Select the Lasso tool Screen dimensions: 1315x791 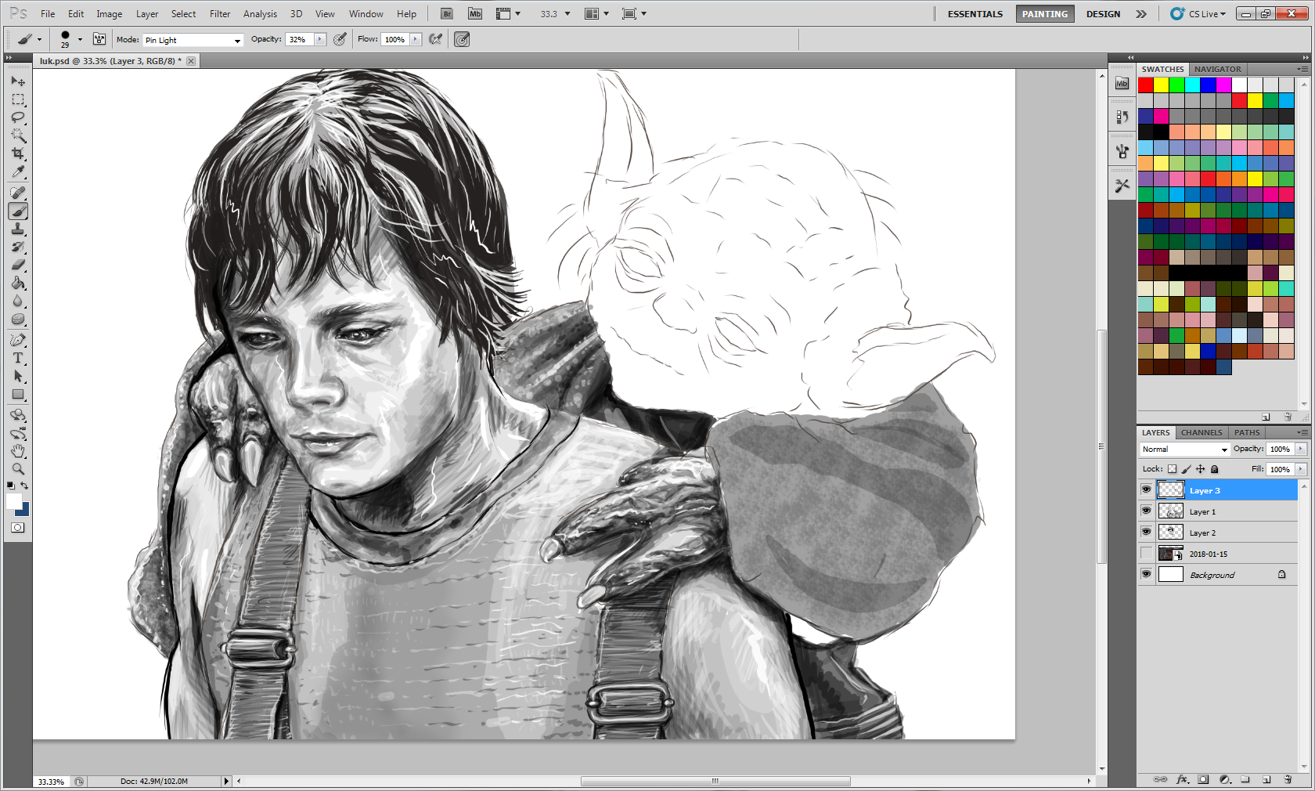tap(18, 117)
